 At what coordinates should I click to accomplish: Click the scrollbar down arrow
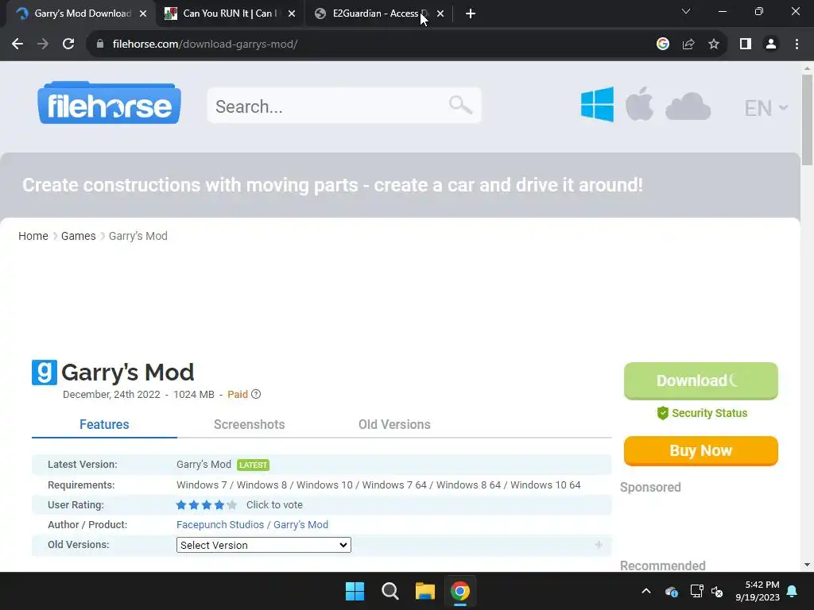[x=807, y=565]
